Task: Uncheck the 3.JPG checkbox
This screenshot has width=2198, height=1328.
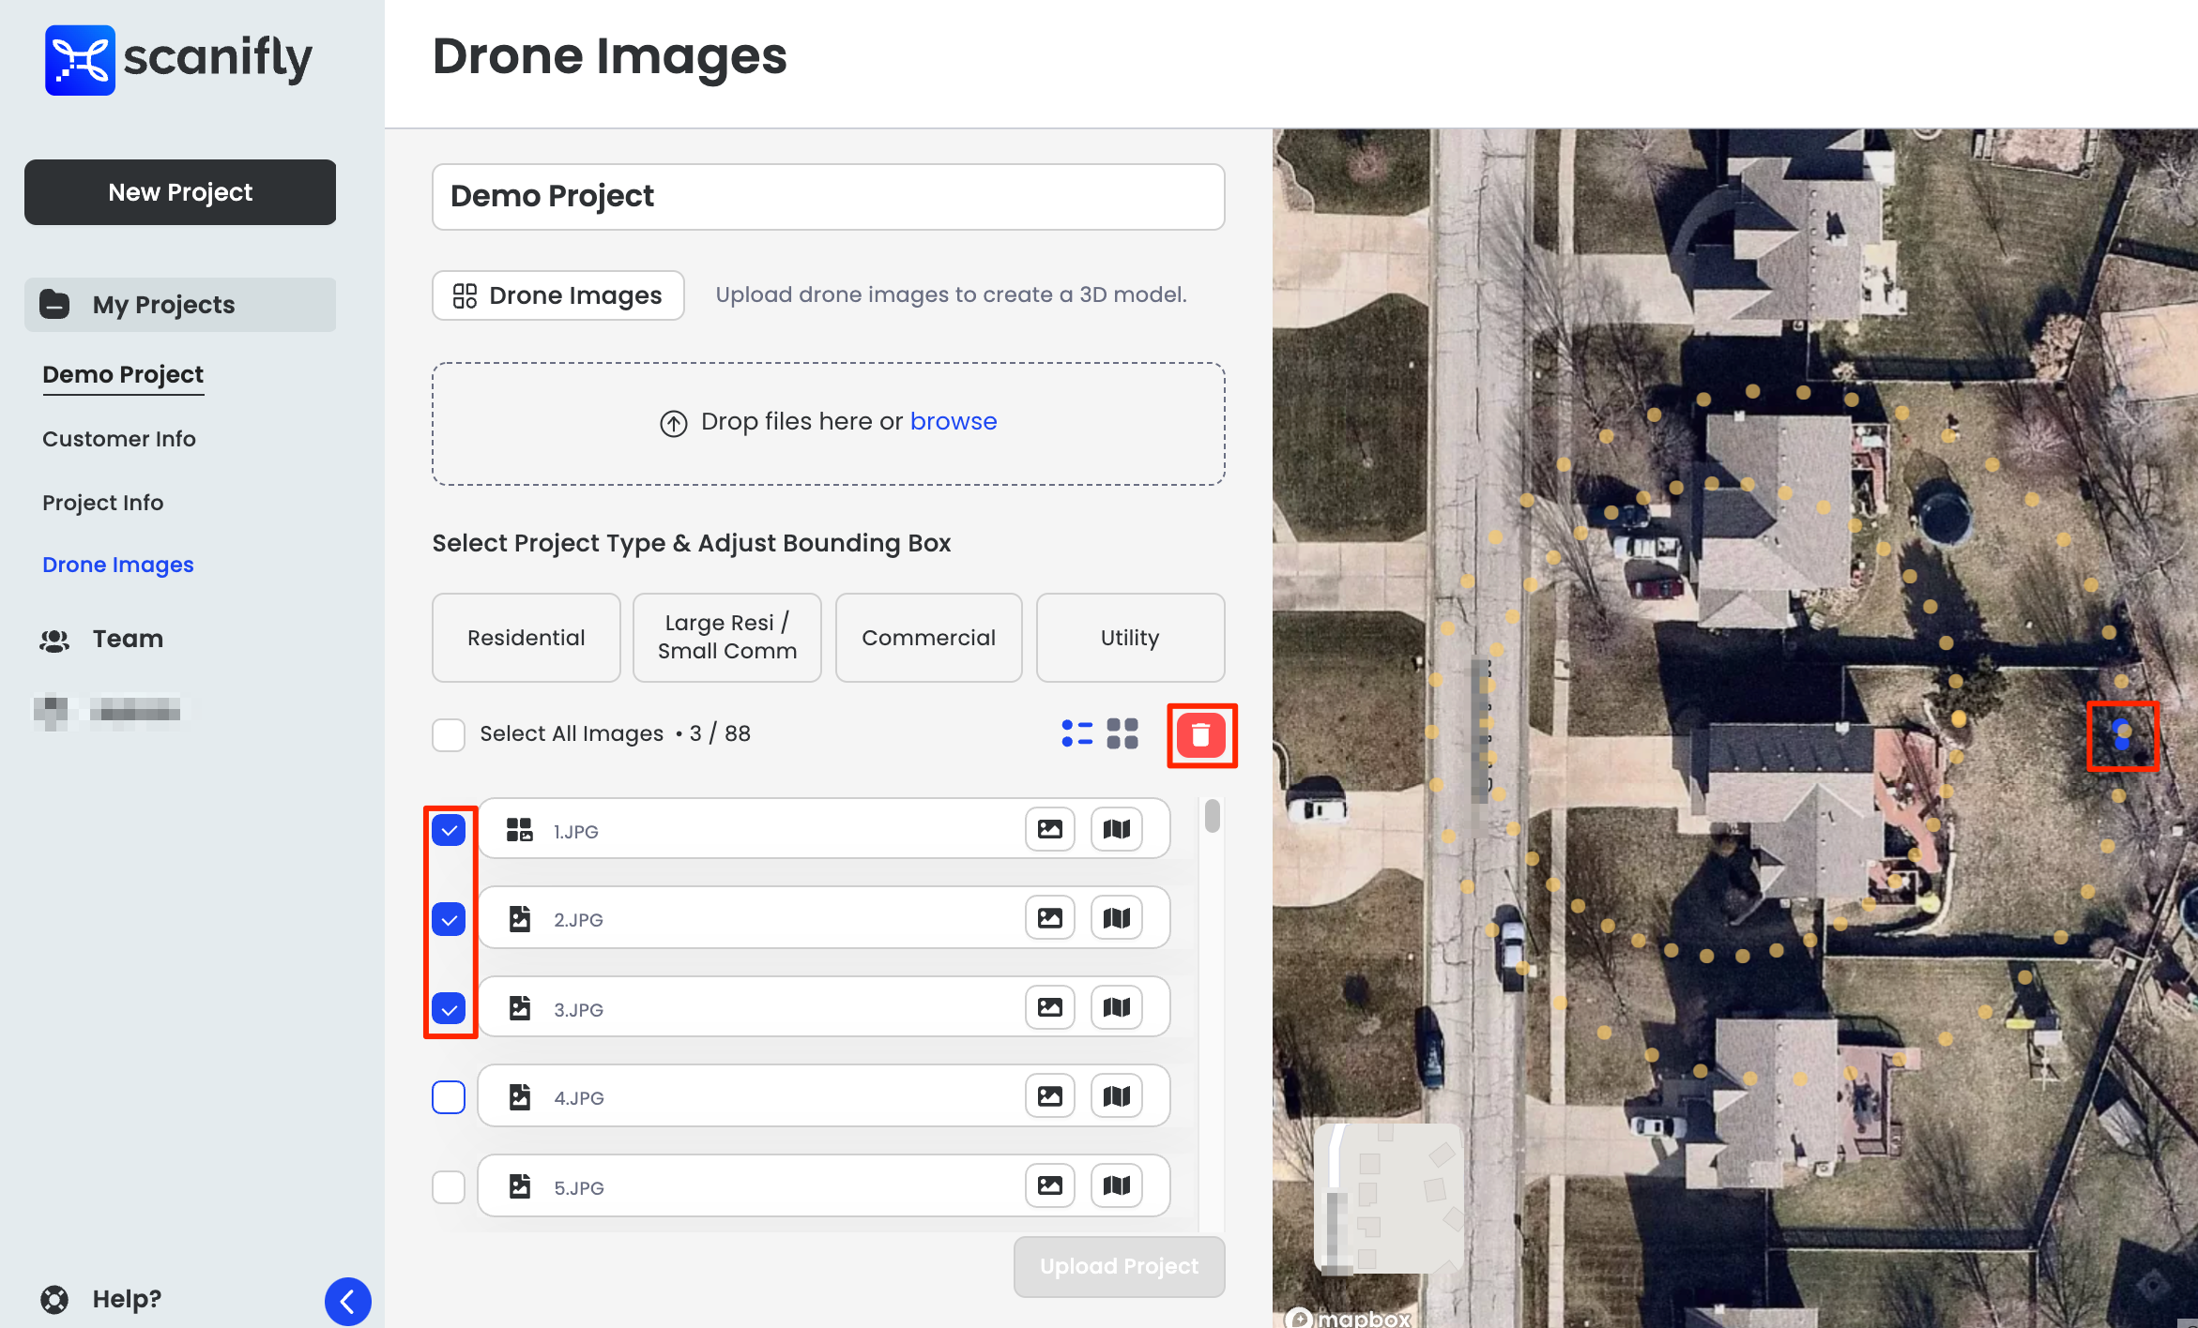Action: [449, 1008]
